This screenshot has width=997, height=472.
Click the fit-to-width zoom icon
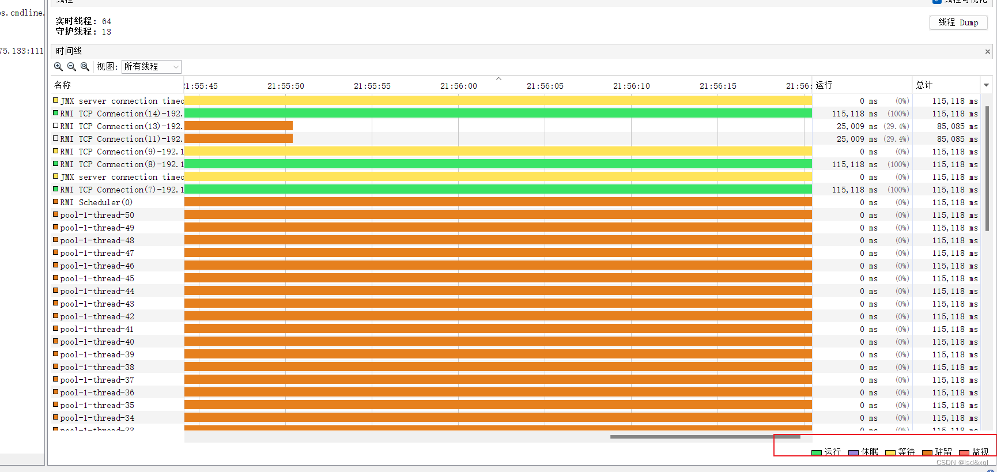coord(85,67)
